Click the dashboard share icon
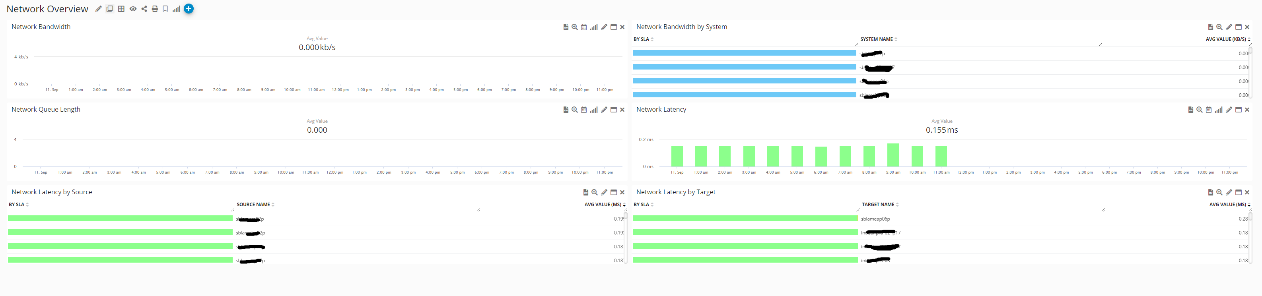This screenshot has width=1262, height=296. pyautogui.click(x=144, y=9)
